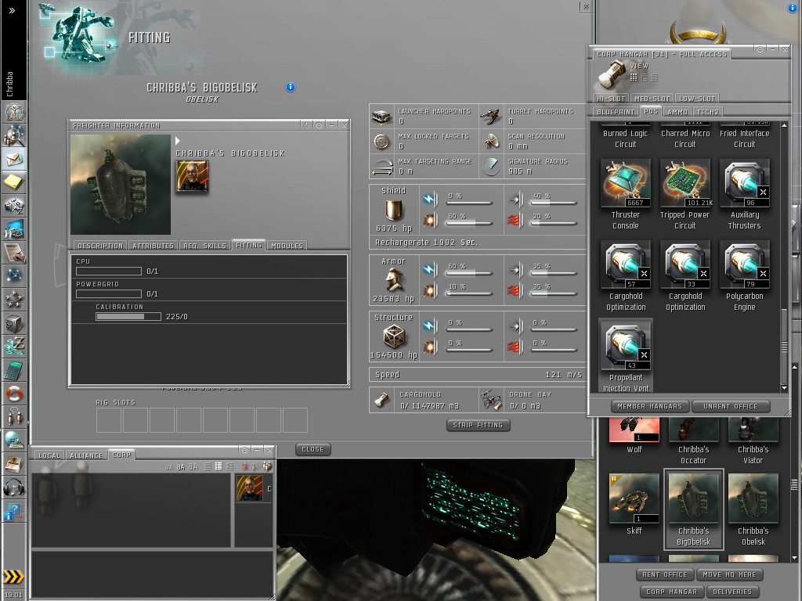
Task: Select the Wolf ship in hangar
Action: point(634,434)
